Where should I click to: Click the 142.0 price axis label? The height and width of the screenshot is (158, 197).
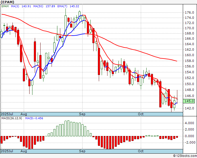point(189,108)
